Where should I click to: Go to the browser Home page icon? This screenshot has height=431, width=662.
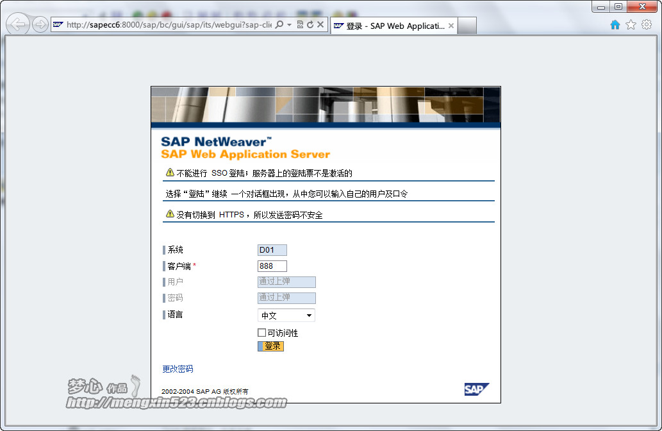[x=615, y=25]
